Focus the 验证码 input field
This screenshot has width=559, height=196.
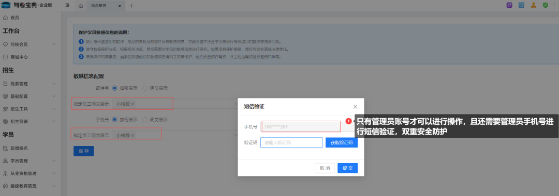pyautogui.click(x=291, y=143)
